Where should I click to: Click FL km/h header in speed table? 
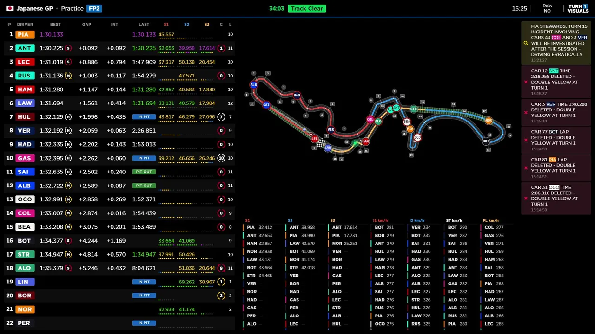490,221
